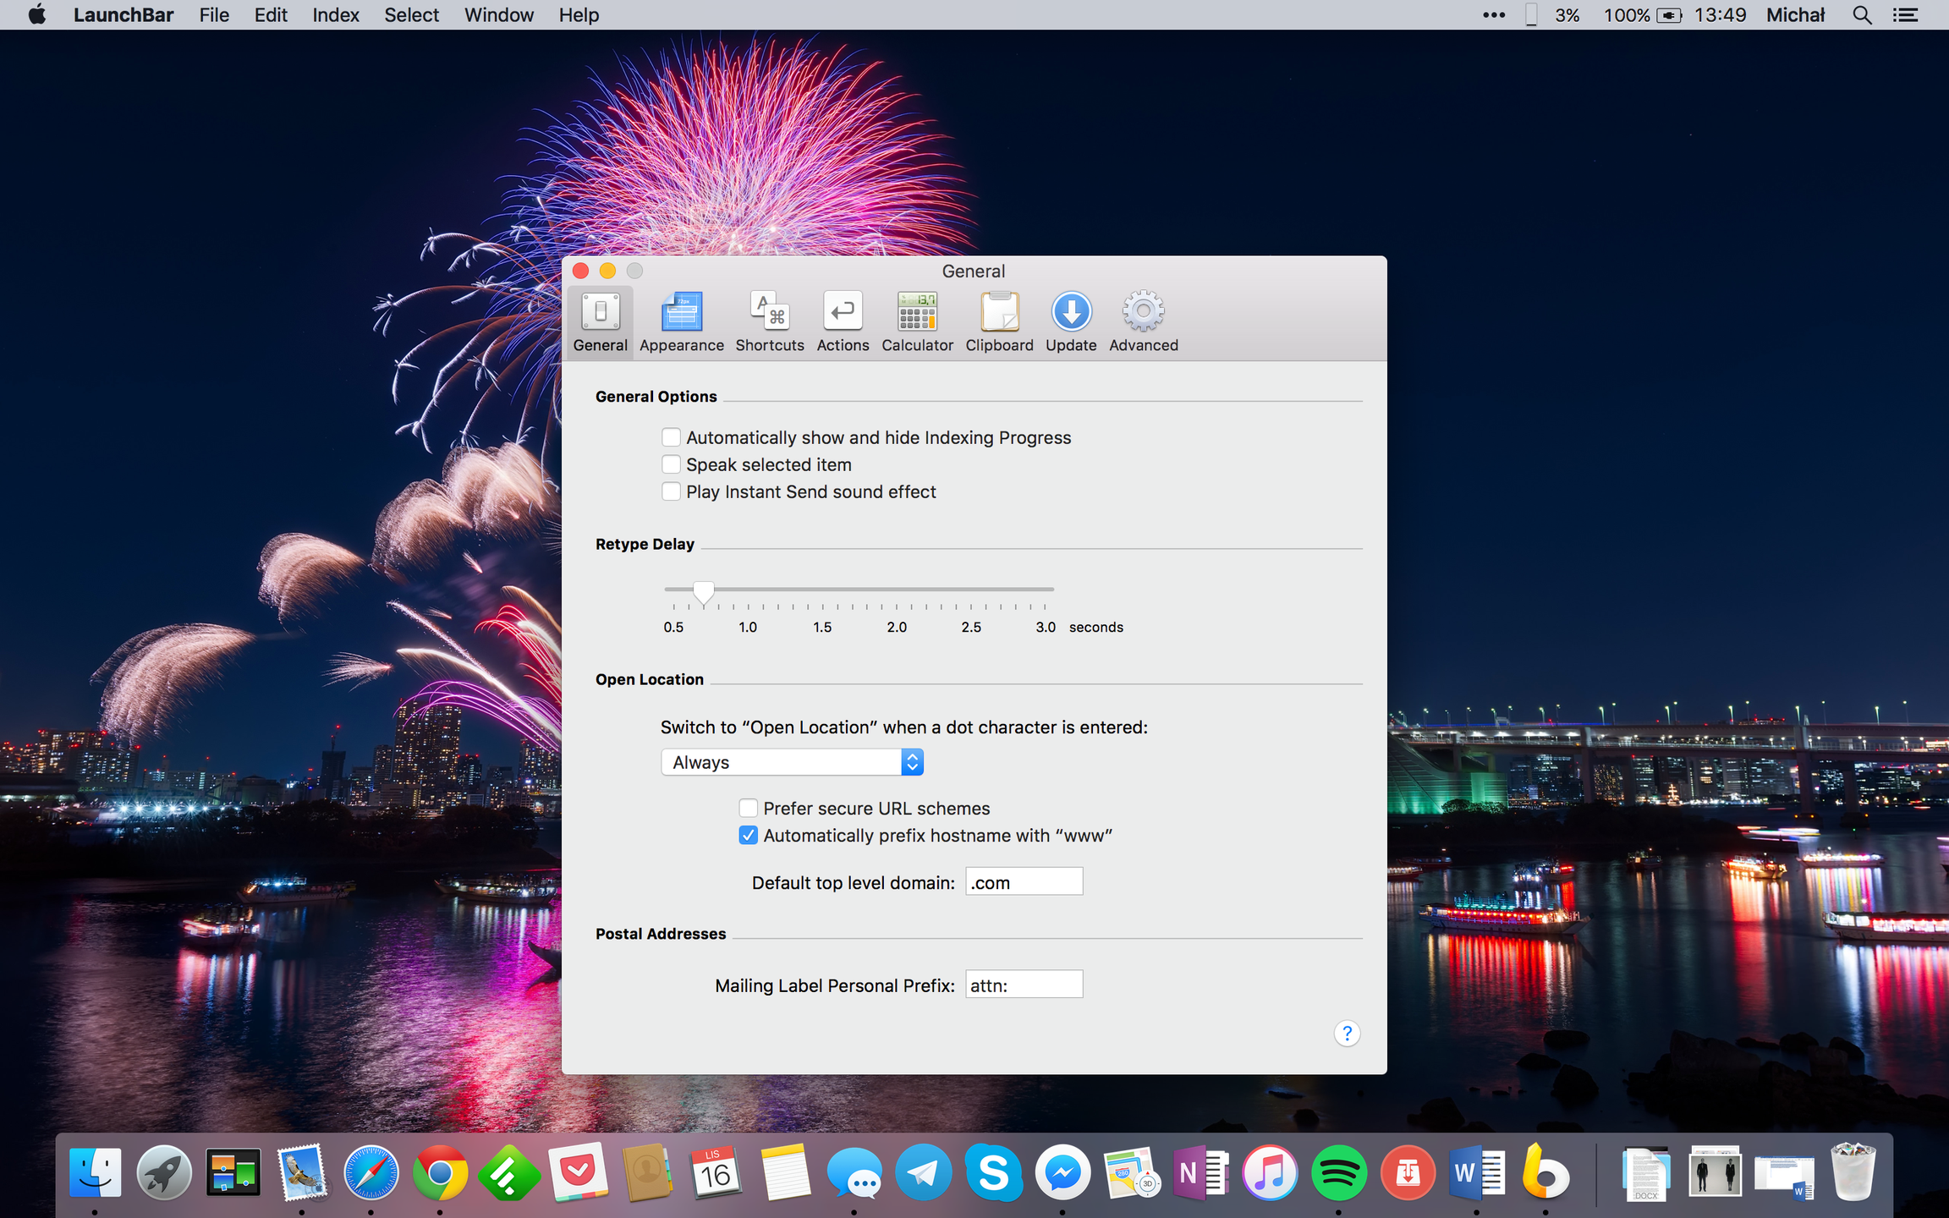The height and width of the screenshot is (1218, 1949).
Task: Uncheck automatically prefix hostname with www
Action: (x=748, y=836)
